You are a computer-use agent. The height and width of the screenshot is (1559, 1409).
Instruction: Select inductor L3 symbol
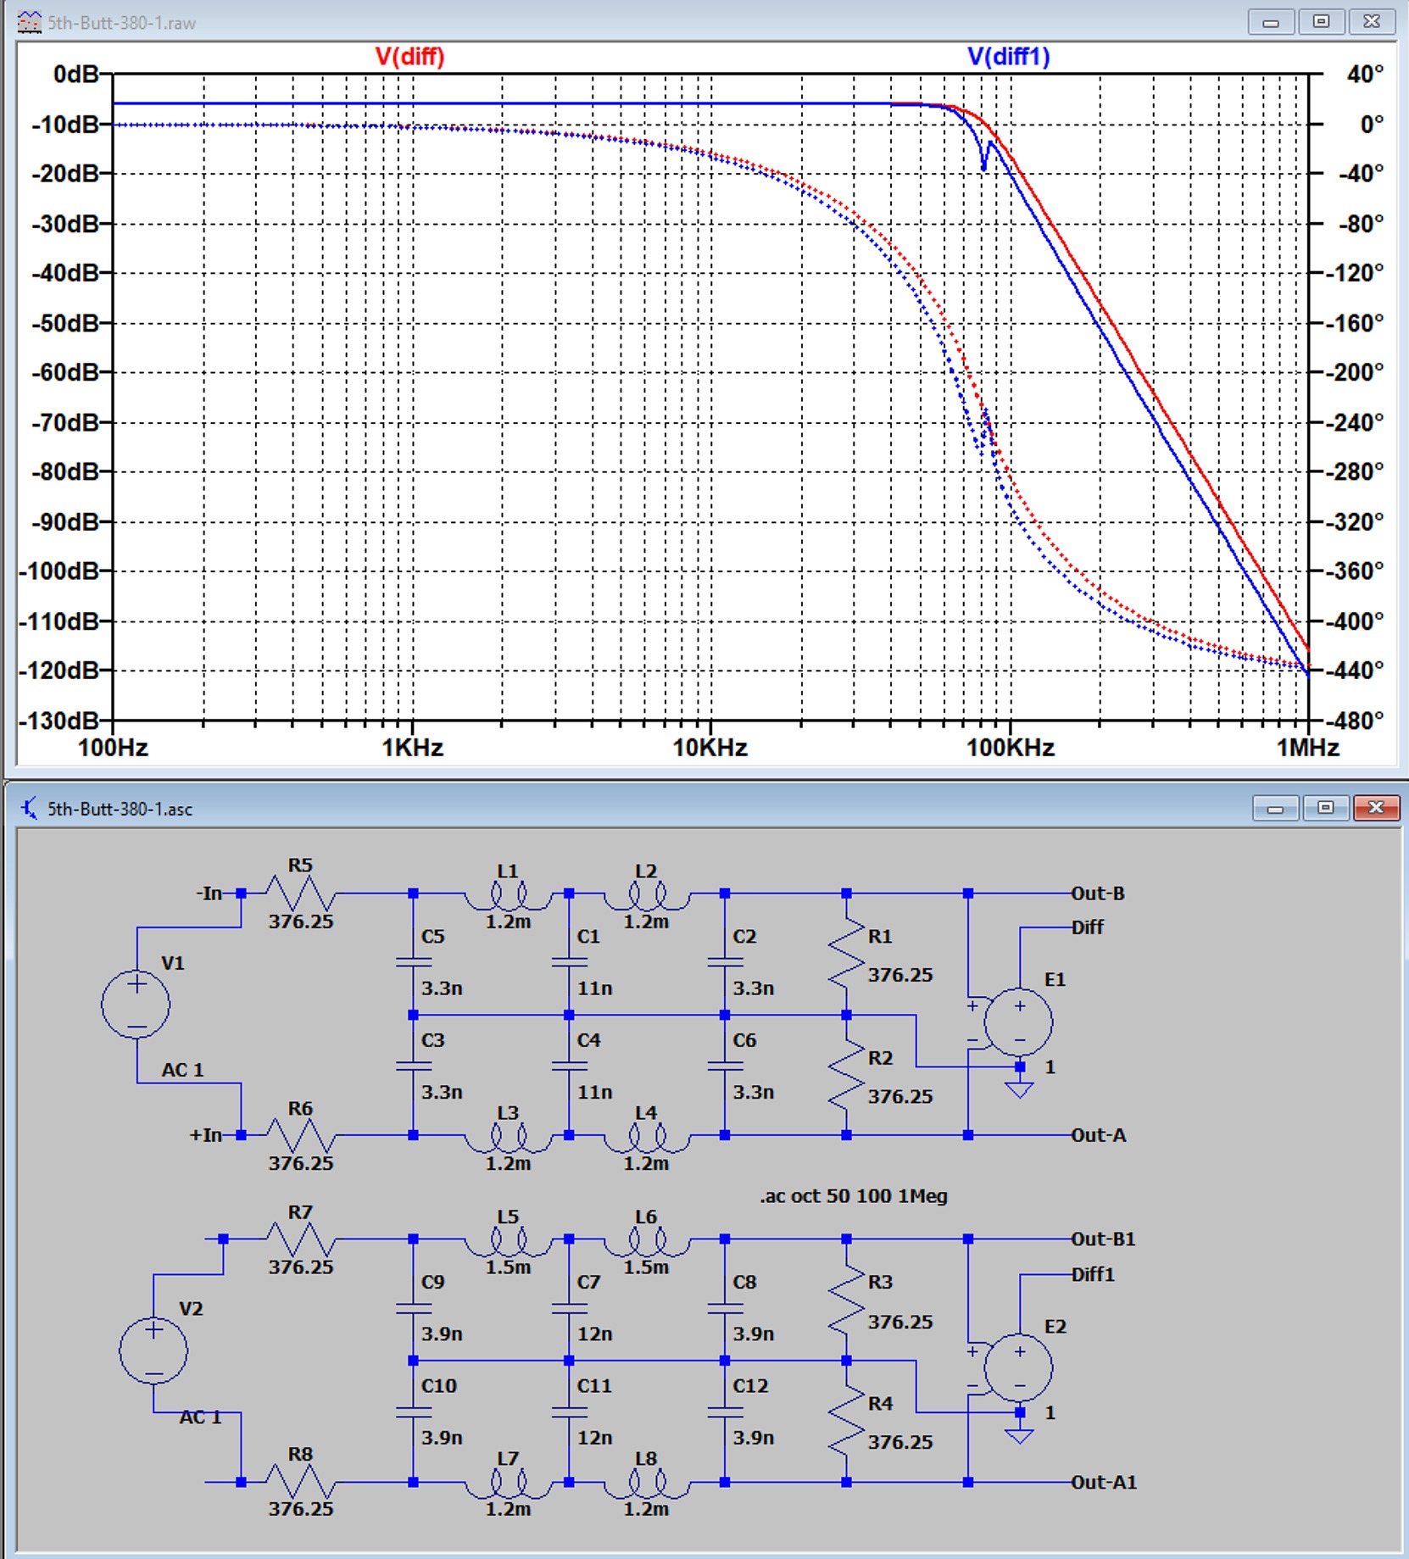508,1138
